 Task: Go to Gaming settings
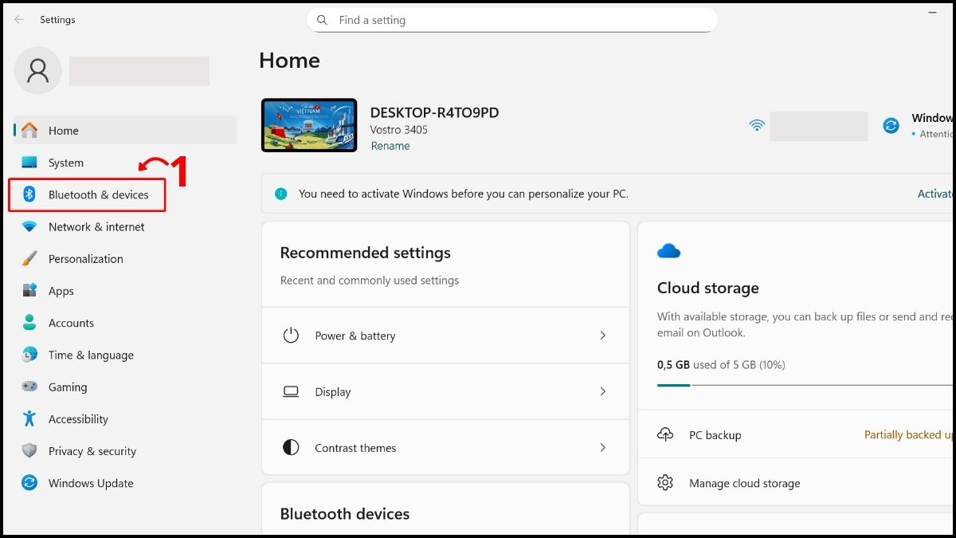[x=125, y=387]
